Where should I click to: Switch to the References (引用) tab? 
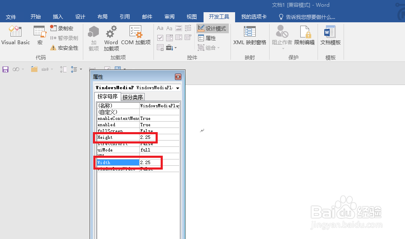pyautogui.click(x=125, y=17)
